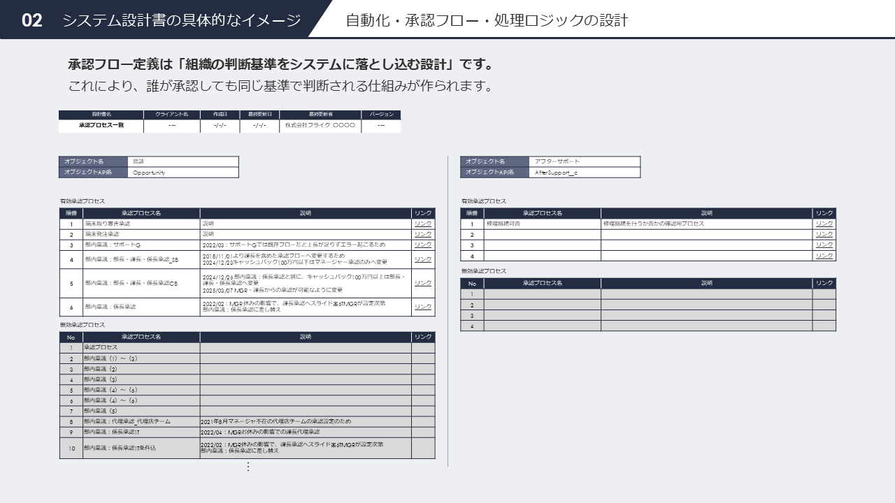Select the クライアント名 header cell
The width and height of the screenshot is (895, 503).
point(172,115)
